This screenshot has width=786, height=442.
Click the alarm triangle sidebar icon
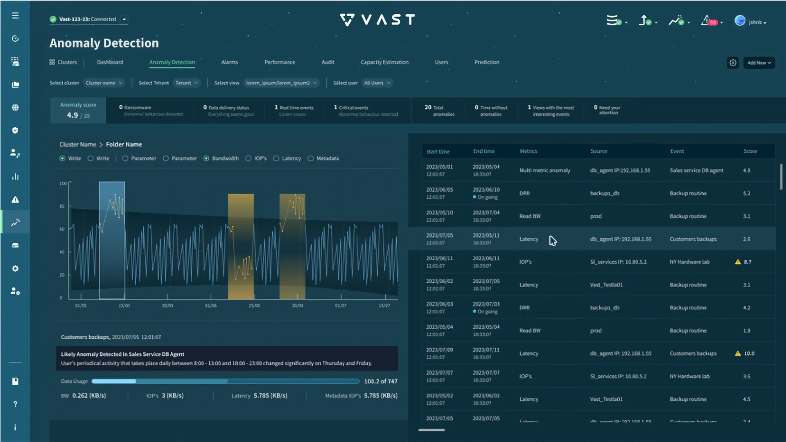(x=15, y=200)
